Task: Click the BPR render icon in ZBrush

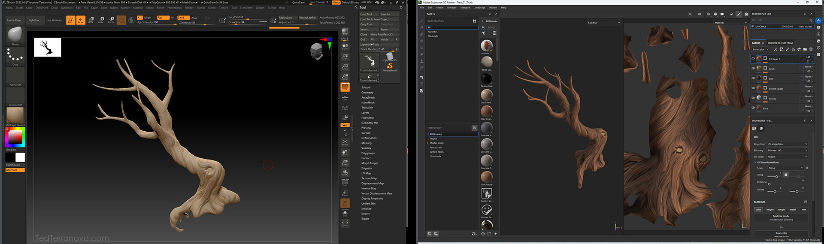Action: click(x=345, y=32)
